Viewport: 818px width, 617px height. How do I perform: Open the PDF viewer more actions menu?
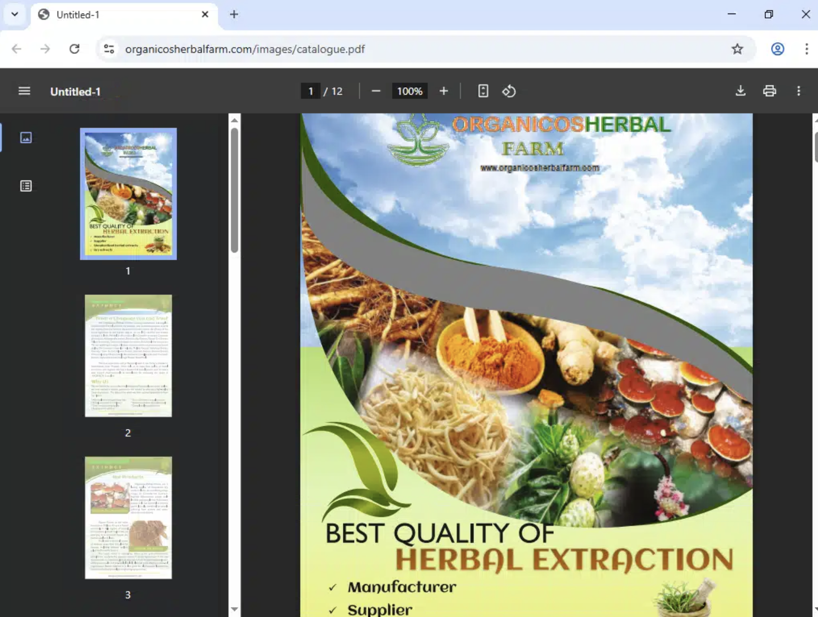799,91
